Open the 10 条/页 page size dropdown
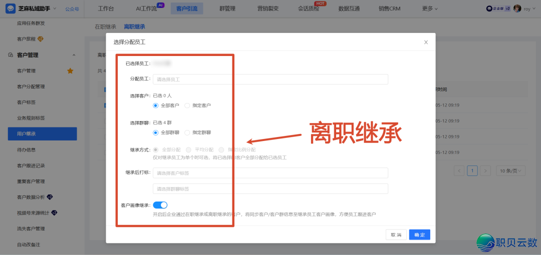 (510, 170)
